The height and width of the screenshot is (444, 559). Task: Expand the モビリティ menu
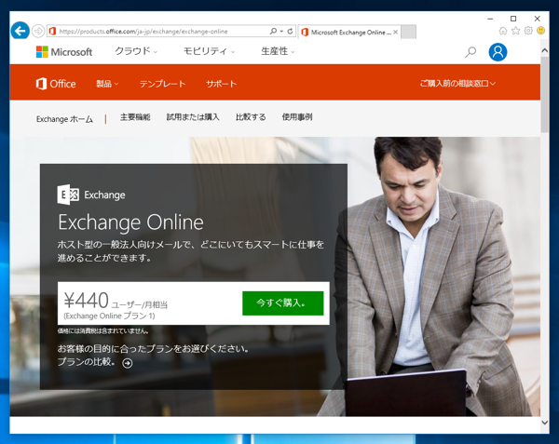[x=209, y=51]
